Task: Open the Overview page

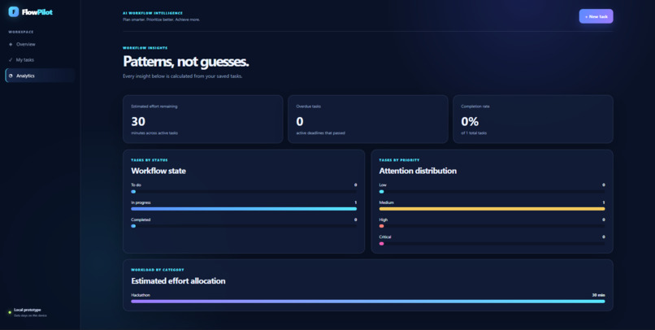Action: click(x=40, y=44)
